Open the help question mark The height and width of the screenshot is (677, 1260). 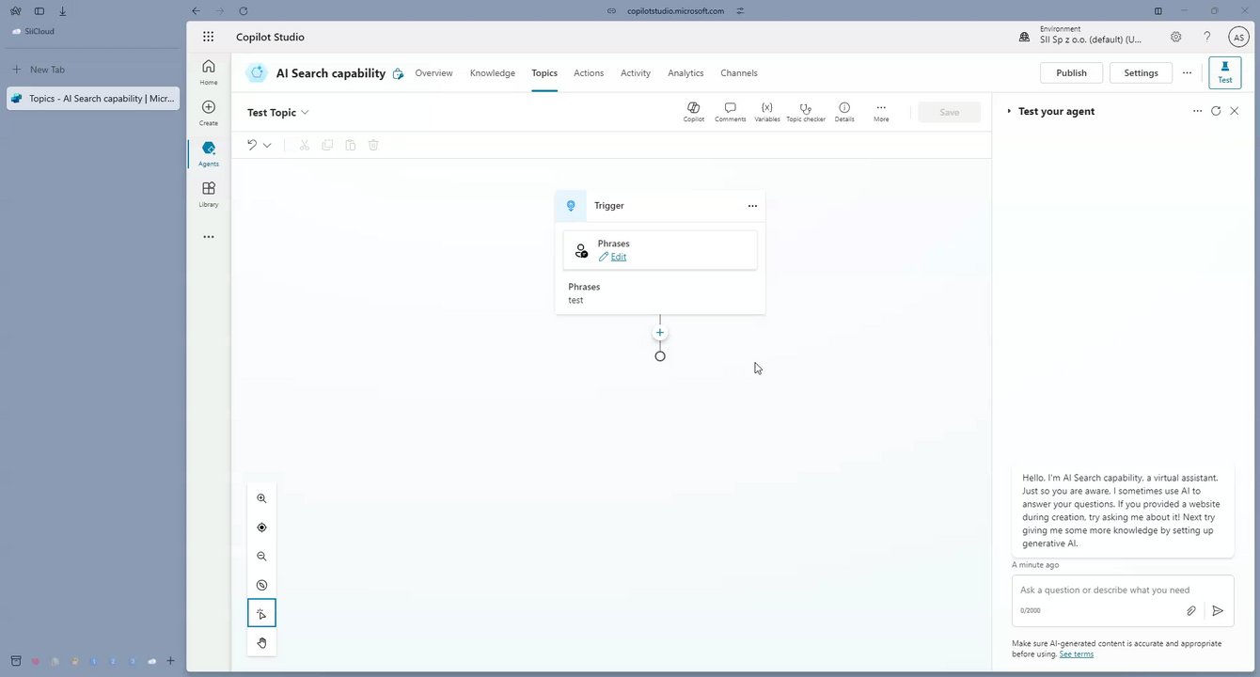[x=1207, y=37]
